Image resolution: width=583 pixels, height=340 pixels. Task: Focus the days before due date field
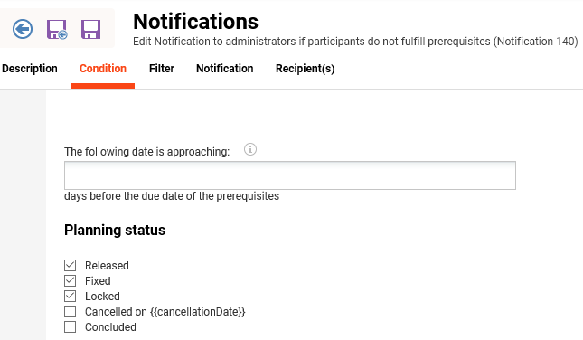290,175
